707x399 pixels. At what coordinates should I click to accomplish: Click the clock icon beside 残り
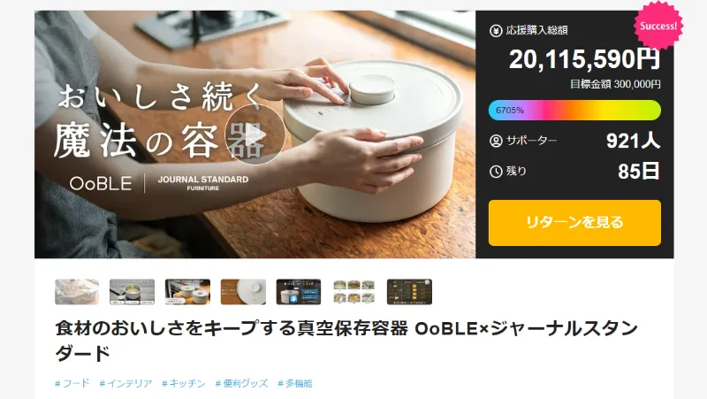496,172
